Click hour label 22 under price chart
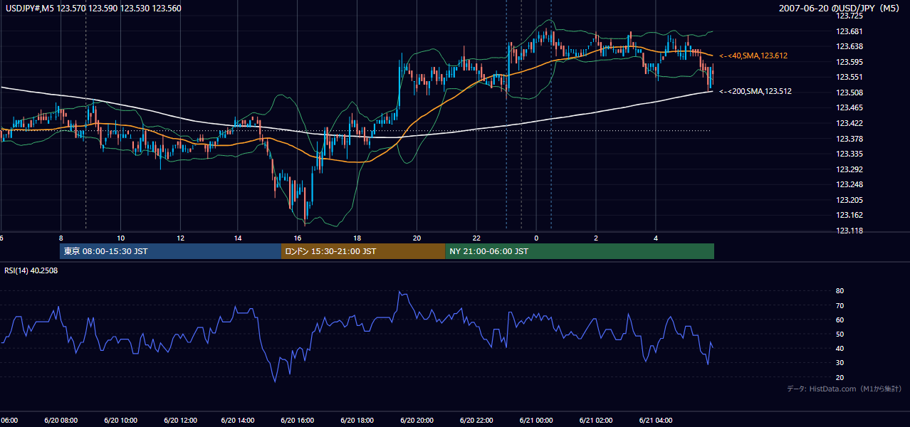Image resolution: width=910 pixels, height=427 pixels. [476, 238]
